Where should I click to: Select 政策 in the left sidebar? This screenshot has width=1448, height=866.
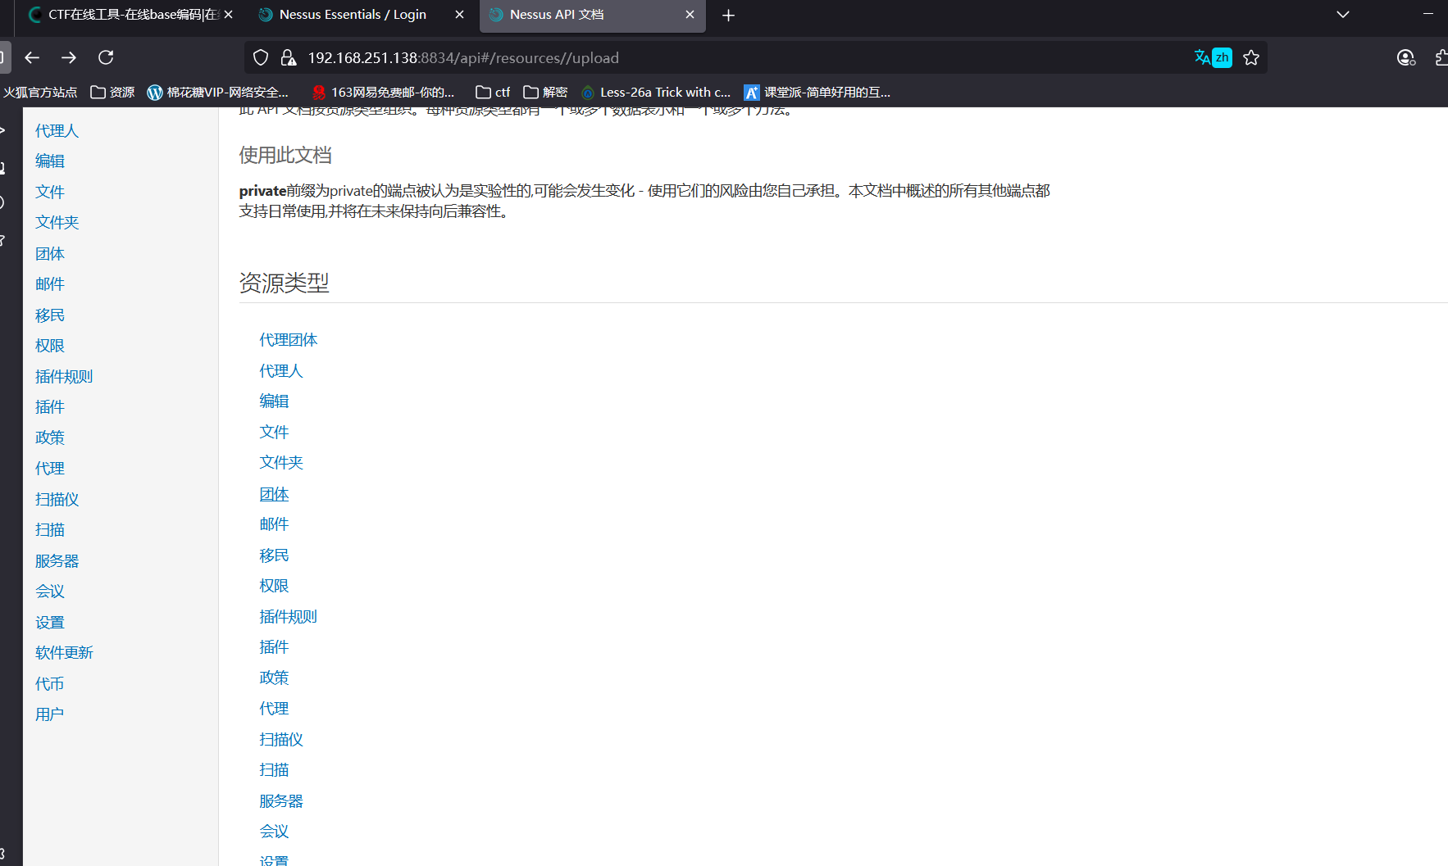point(50,438)
